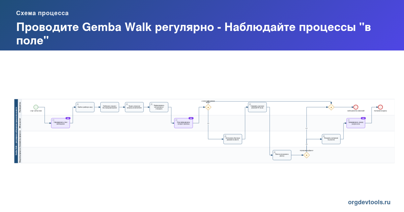Click the dark blue Gemba Walk pool header
The height and width of the screenshot is (212, 404).
point(16,131)
